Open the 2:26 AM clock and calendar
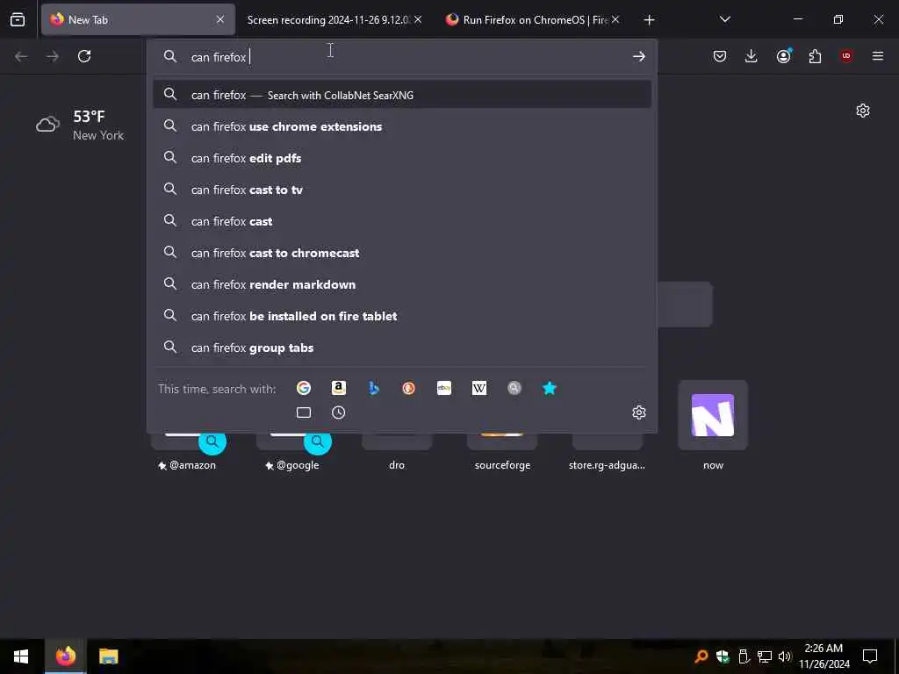The image size is (899, 674). 823,656
